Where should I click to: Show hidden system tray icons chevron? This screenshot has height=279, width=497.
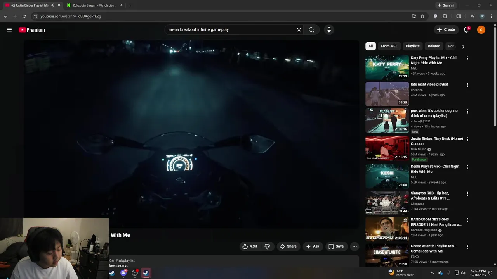(432, 273)
